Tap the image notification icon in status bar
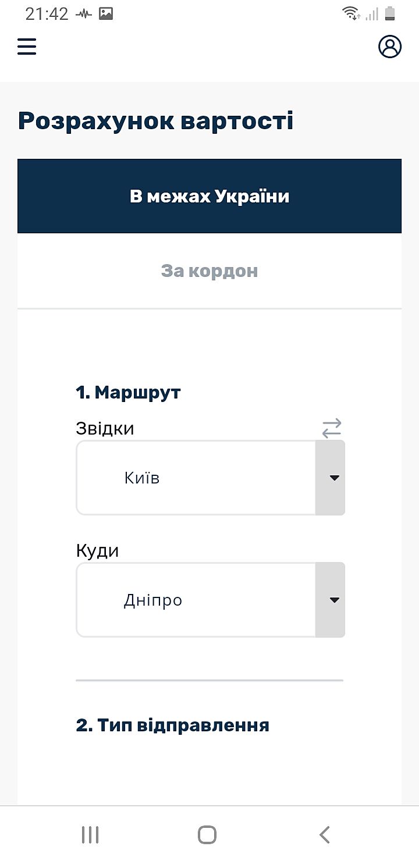 [x=106, y=13]
